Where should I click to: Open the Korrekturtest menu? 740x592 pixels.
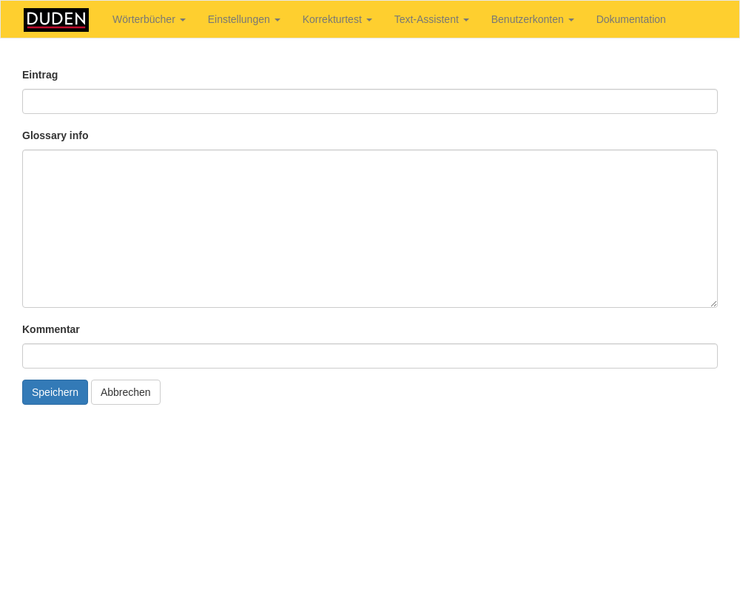coord(337,19)
